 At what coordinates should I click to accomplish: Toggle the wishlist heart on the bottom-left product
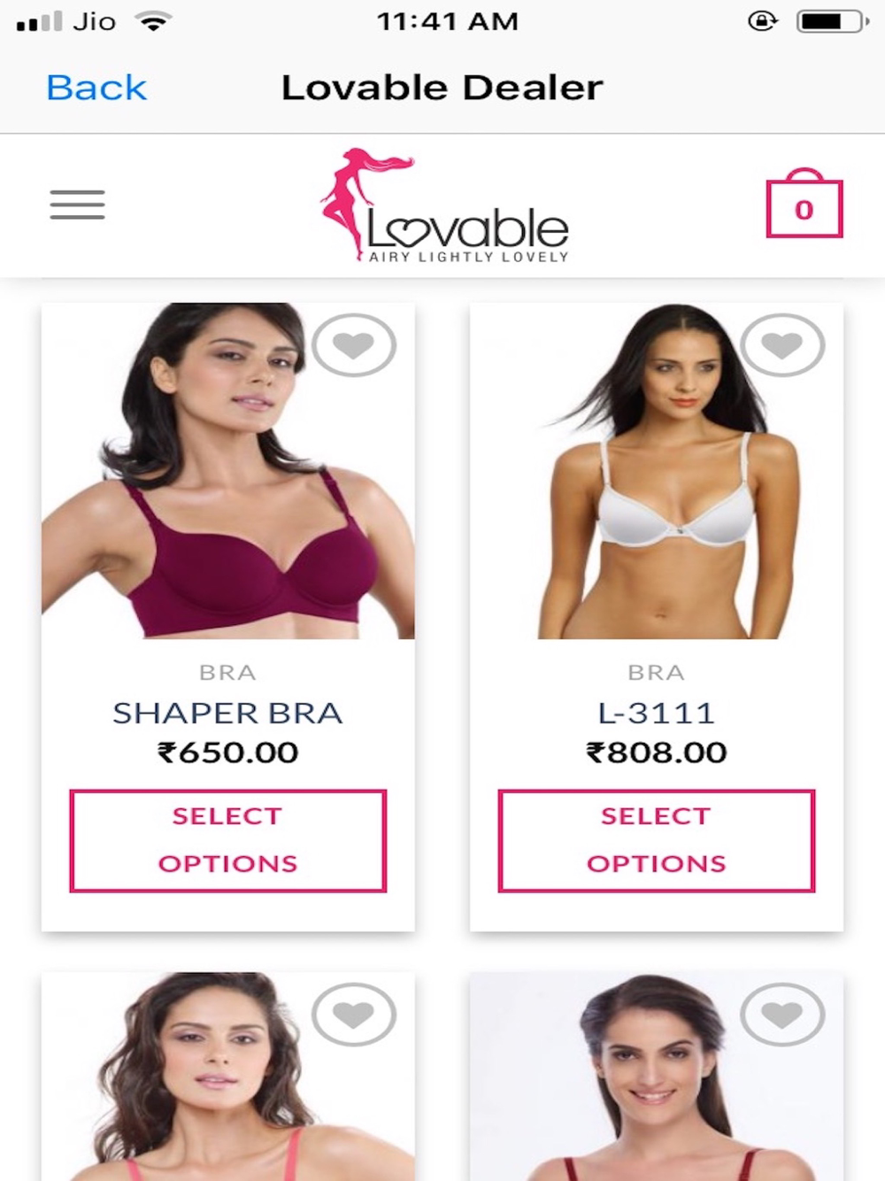[354, 1015]
